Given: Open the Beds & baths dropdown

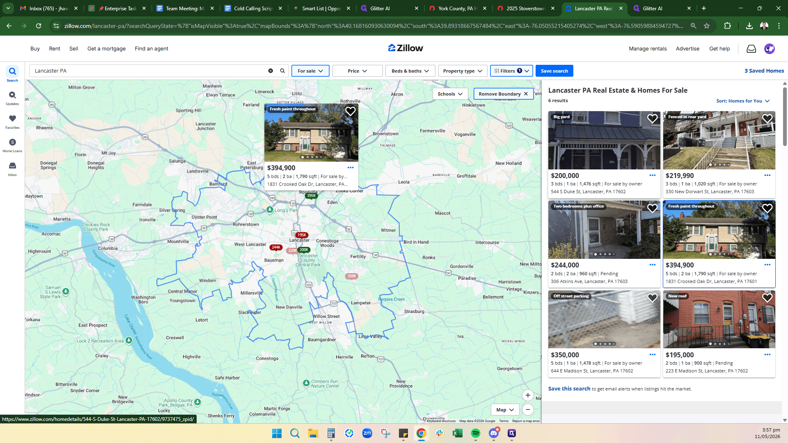Looking at the screenshot, I should 410,71.
